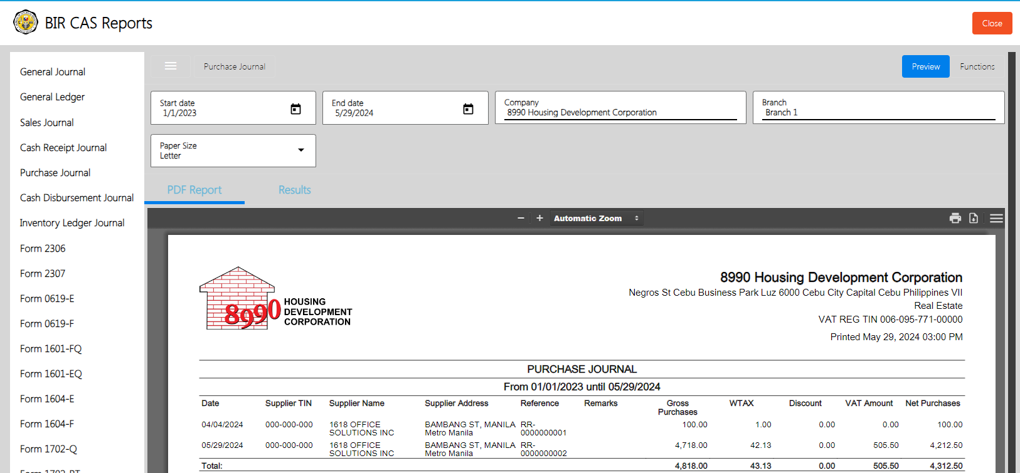Screen dimensions: 1020x473
Task: Open Cash Receipt Journal report
Action: point(63,148)
